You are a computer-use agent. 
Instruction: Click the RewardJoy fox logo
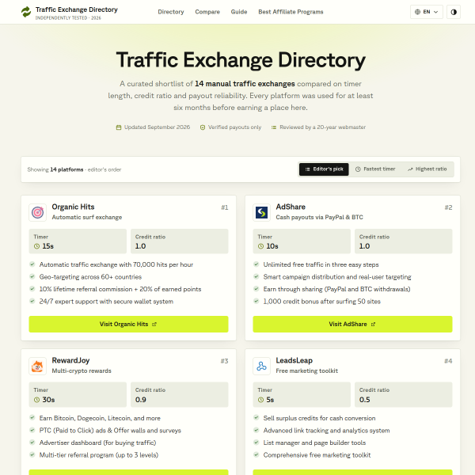pos(37,366)
